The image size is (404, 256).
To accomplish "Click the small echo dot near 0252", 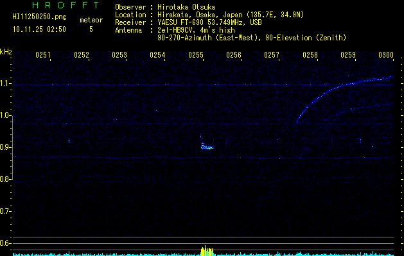I will click(69, 141).
